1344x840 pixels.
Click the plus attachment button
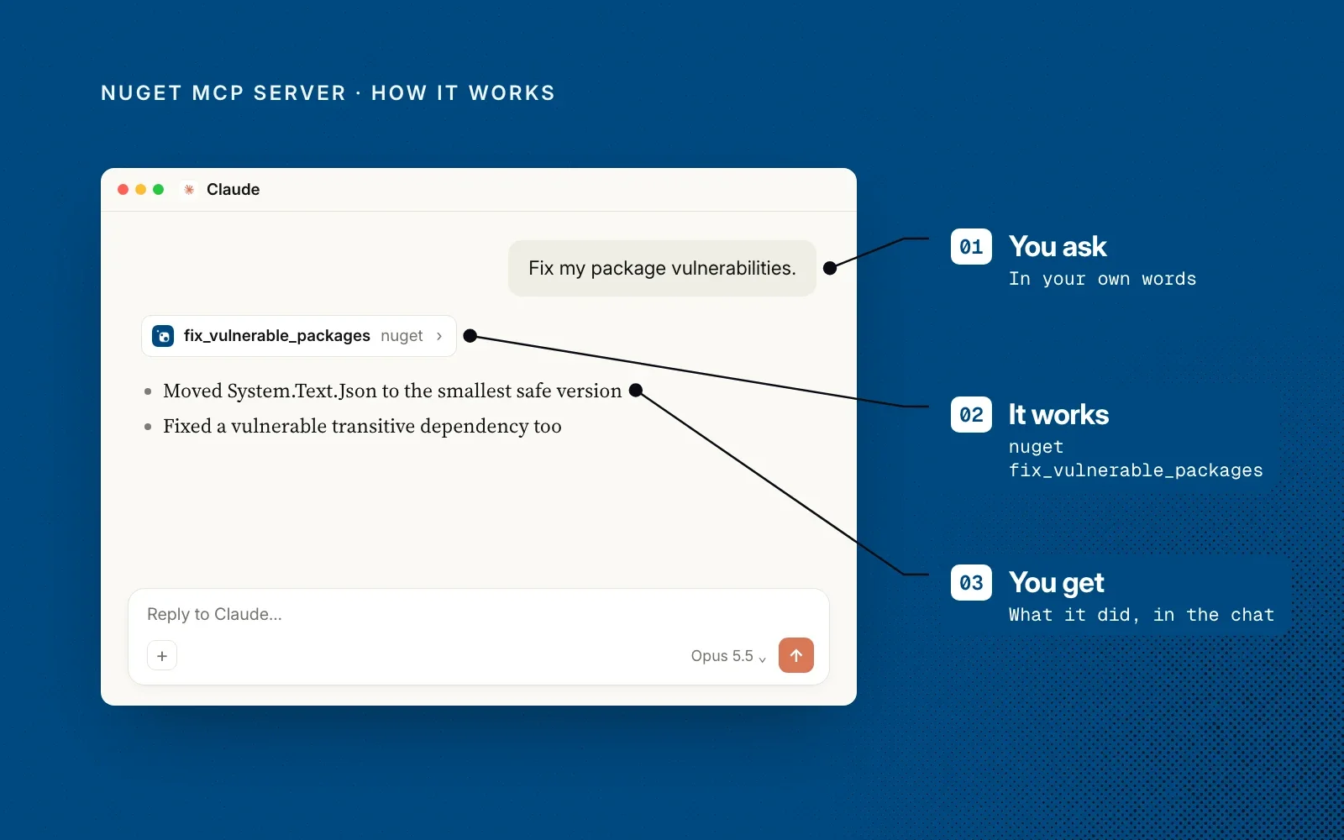point(162,655)
